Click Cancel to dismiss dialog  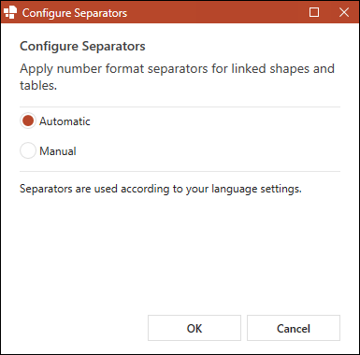tap(294, 328)
